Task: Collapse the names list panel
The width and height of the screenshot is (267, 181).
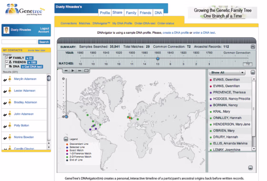Action: coord(253,72)
